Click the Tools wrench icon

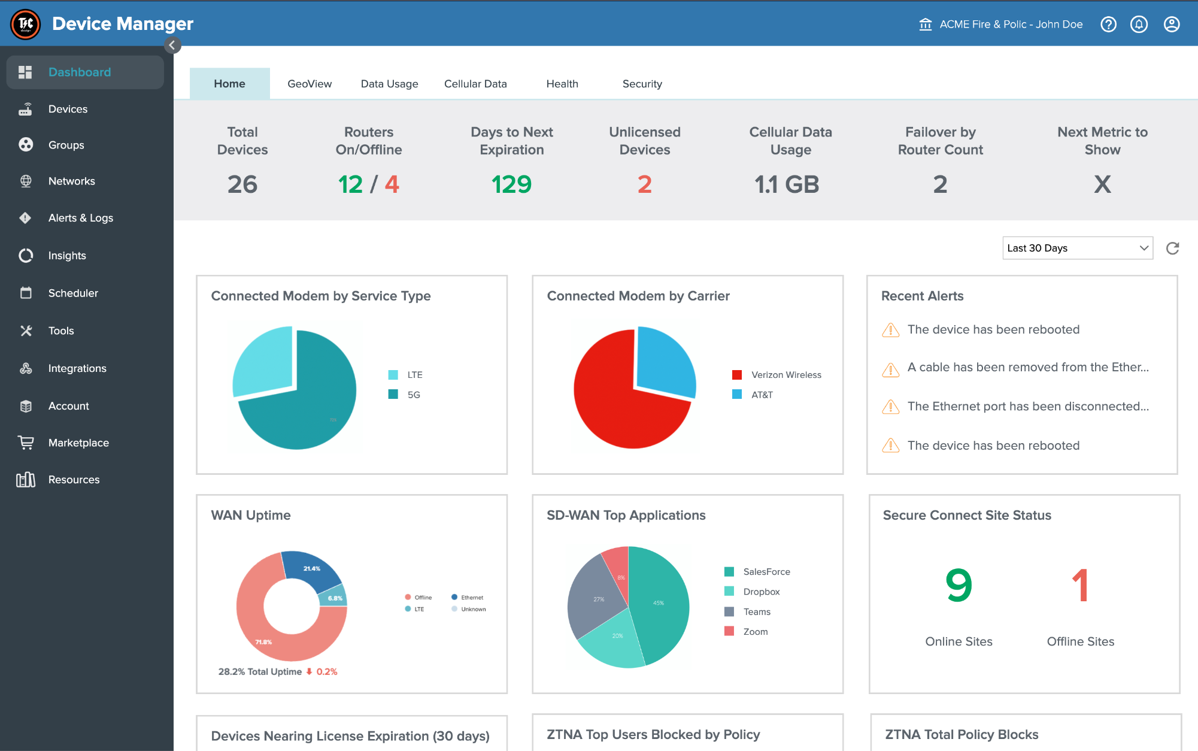[25, 331]
